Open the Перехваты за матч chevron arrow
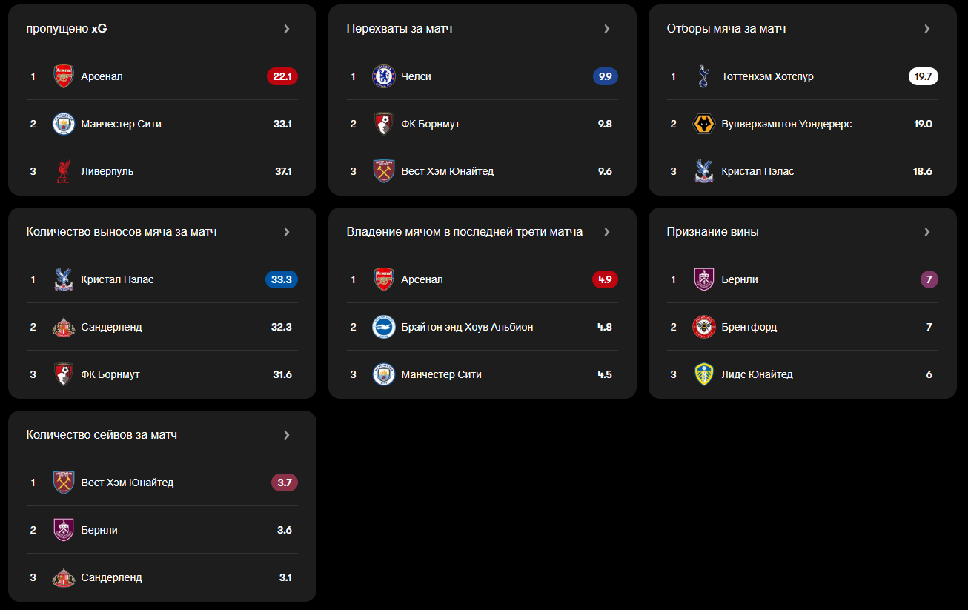 click(x=607, y=29)
